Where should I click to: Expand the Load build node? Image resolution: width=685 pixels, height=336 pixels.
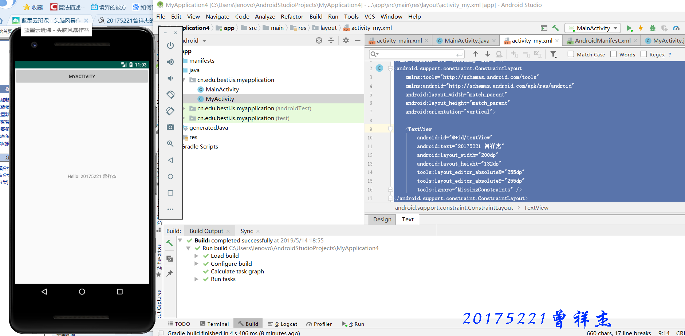(197, 256)
